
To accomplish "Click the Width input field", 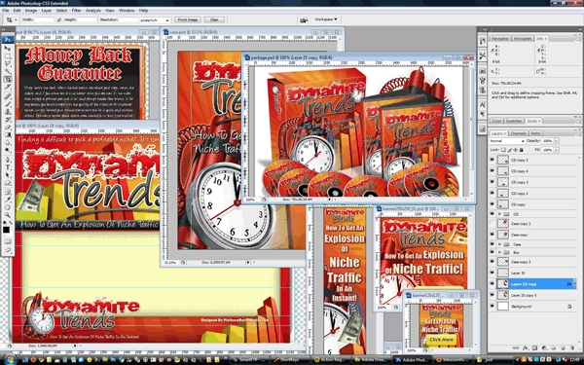I will coord(45,19).
